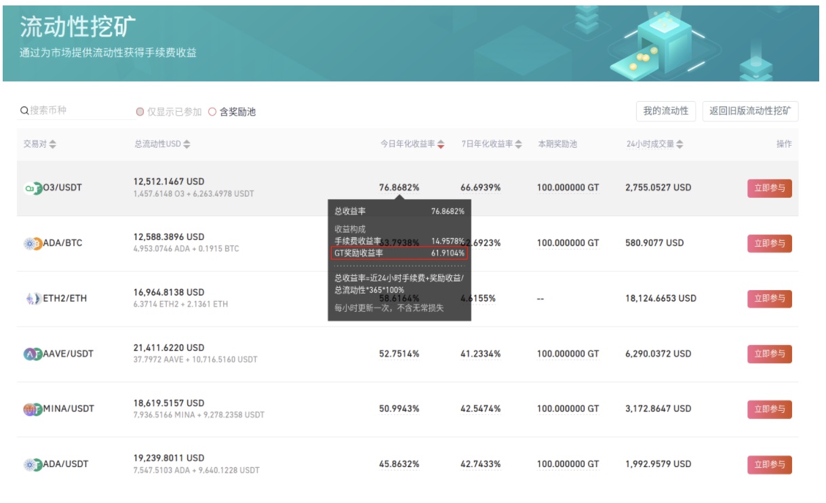Click AAVE/USDT today yield 52.7514%
The height and width of the screenshot is (503, 826).
[399, 354]
